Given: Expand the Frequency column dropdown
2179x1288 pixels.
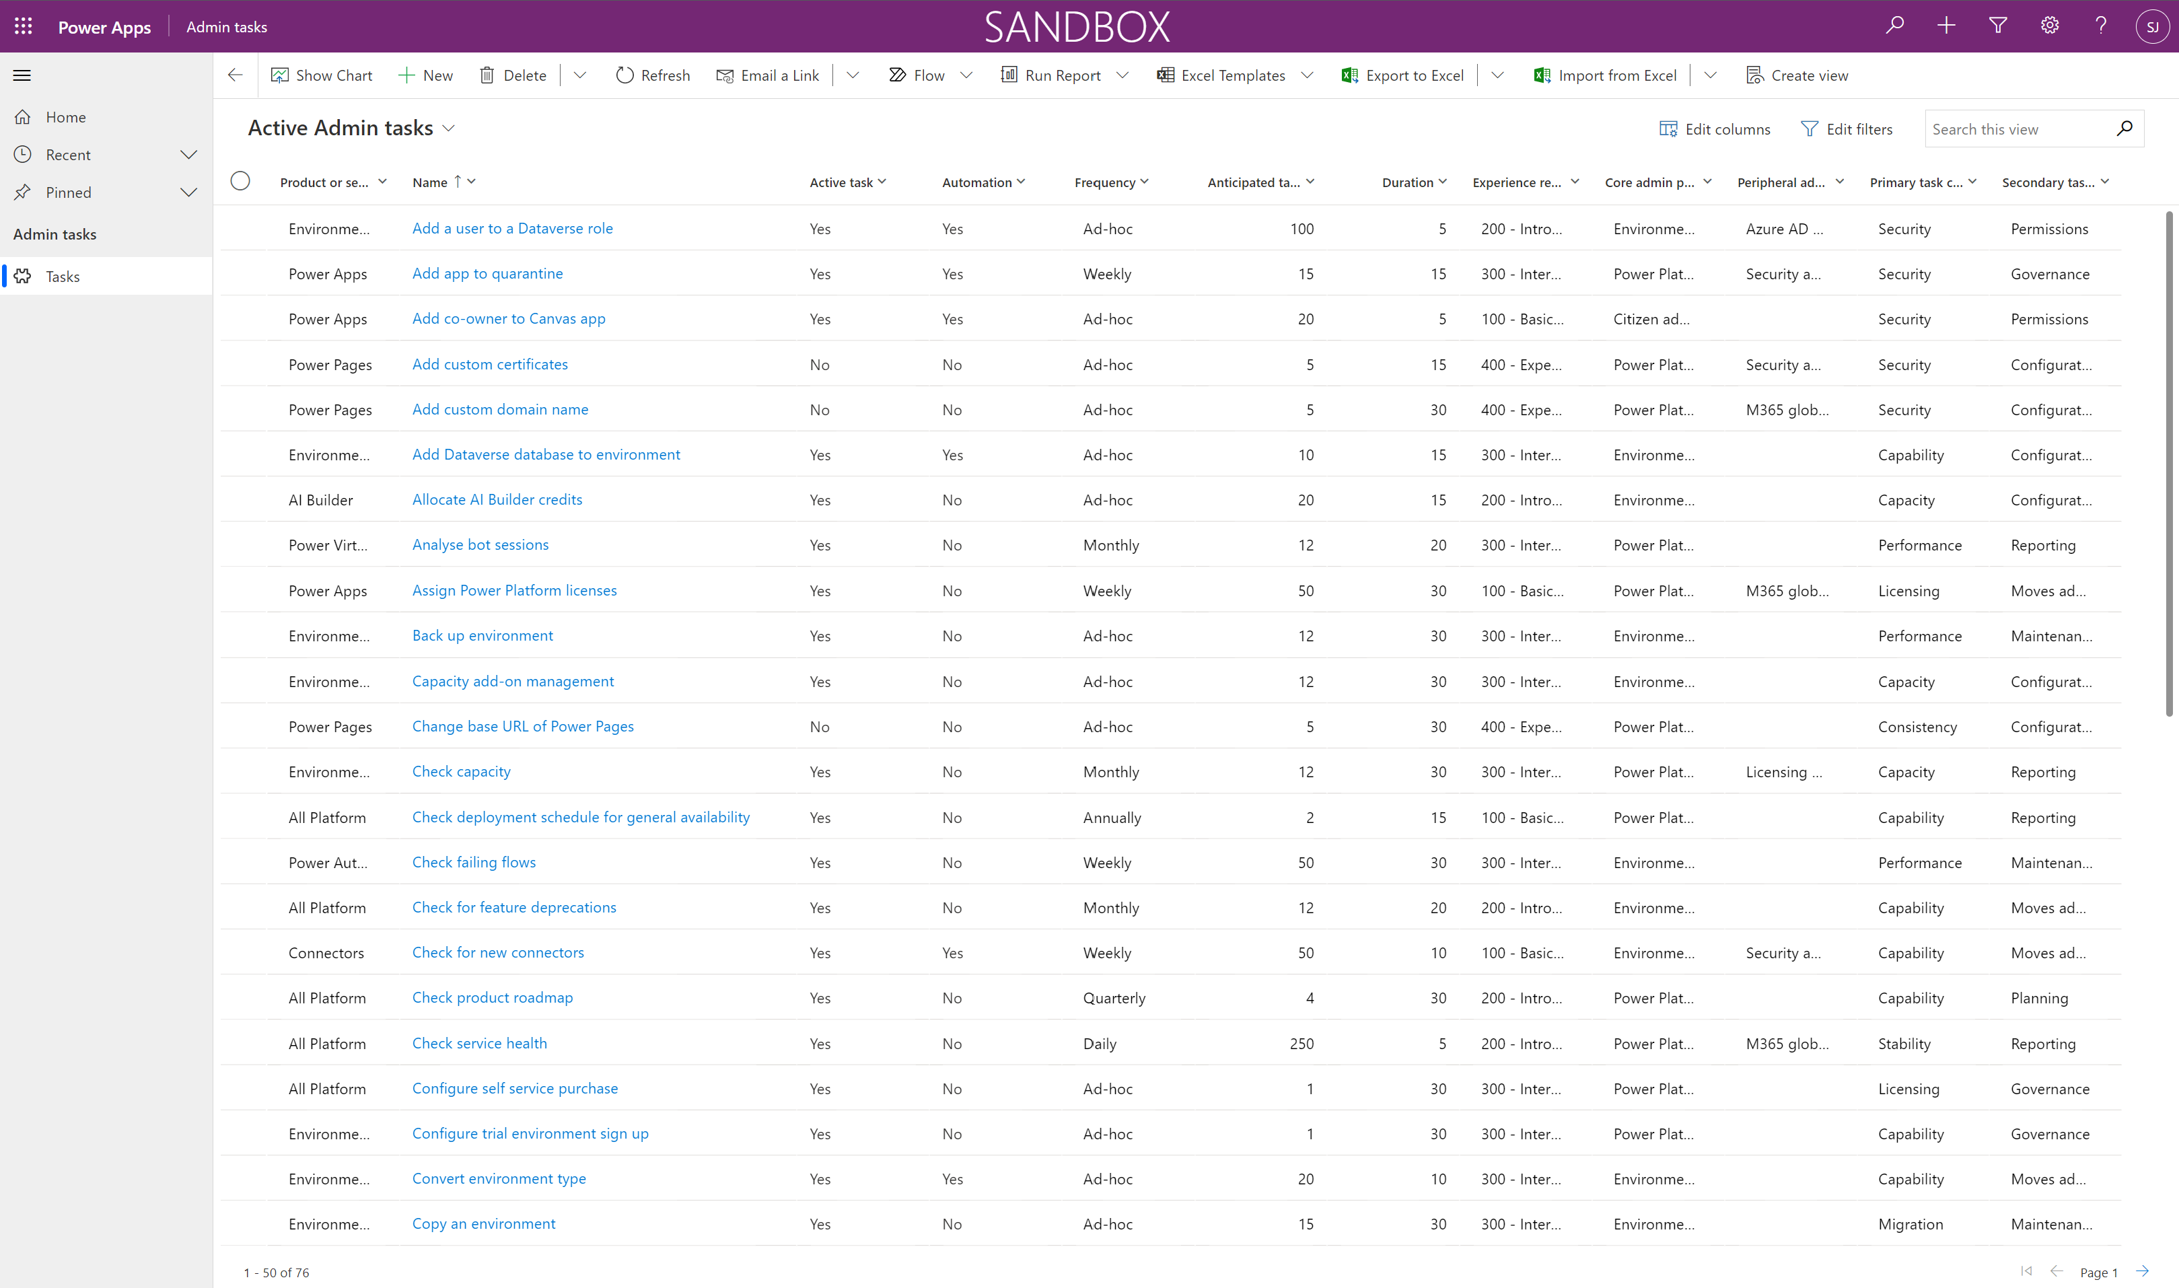Looking at the screenshot, I should coord(1145,181).
